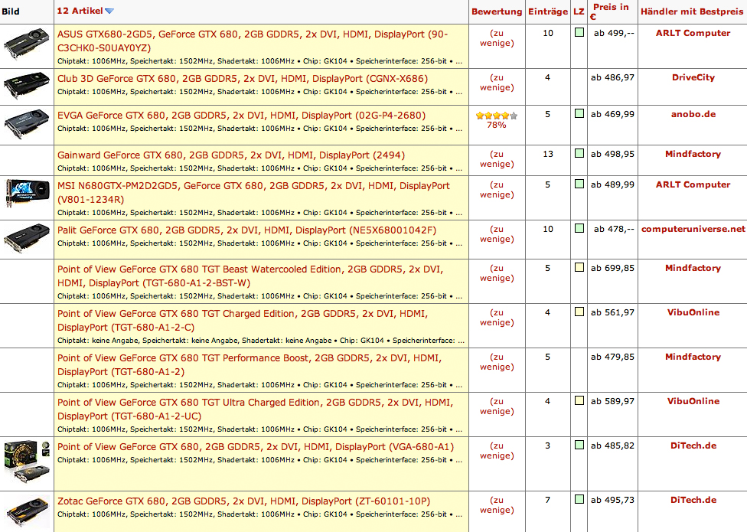Open the ASUS GTX680-2GD5 product link
The height and width of the screenshot is (532, 747).
coord(253,41)
